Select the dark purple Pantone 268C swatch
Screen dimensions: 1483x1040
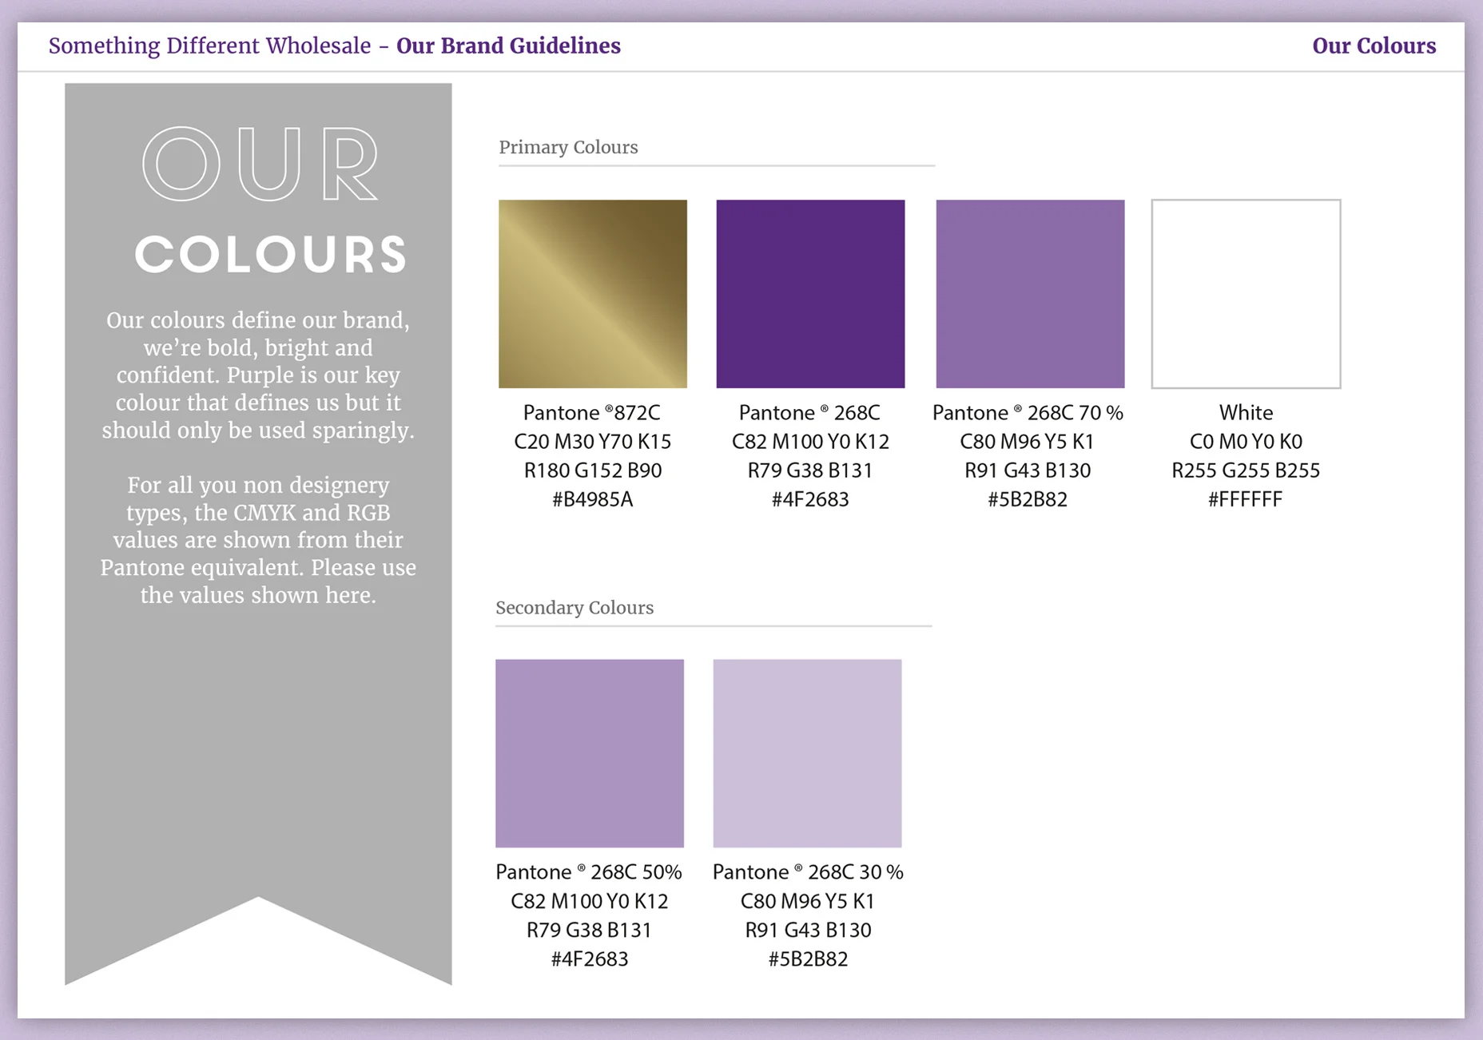click(x=810, y=294)
